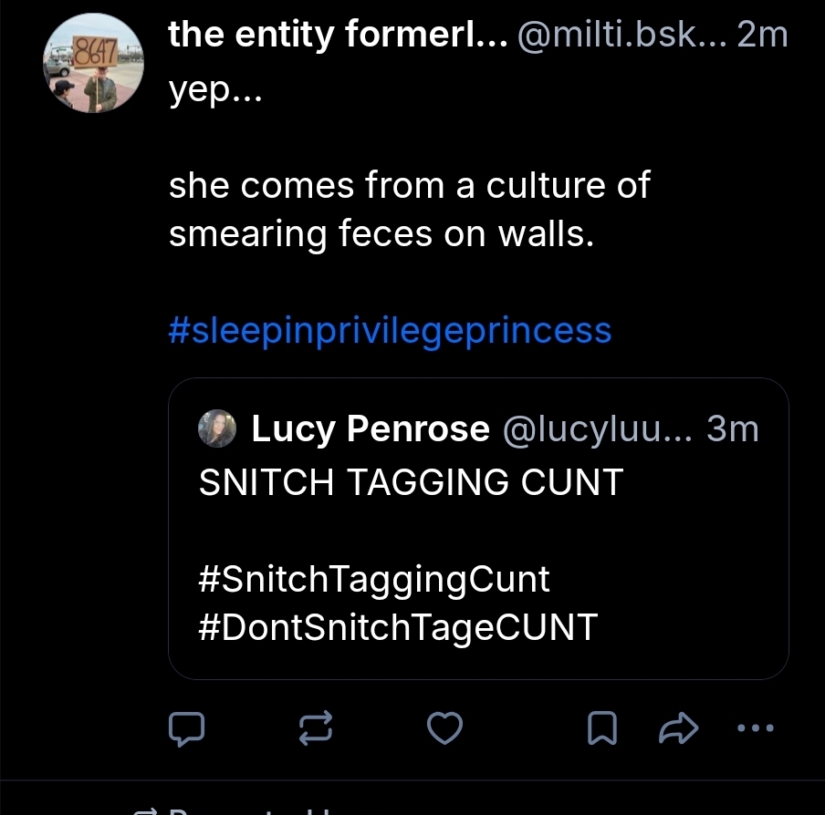
Task: Click the #SnitchTaggingCunt hashtag in quote
Action: [374, 579]
